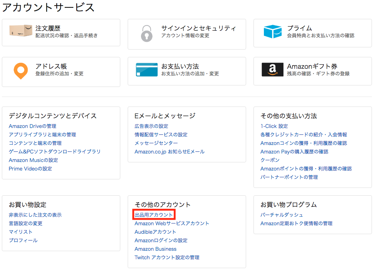The image size is (376, 270).
Task: Click アカウントサービス page title
Action: click(x=48, y=7)
